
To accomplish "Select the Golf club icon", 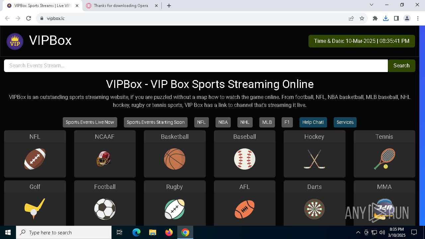I will point(35,209).
